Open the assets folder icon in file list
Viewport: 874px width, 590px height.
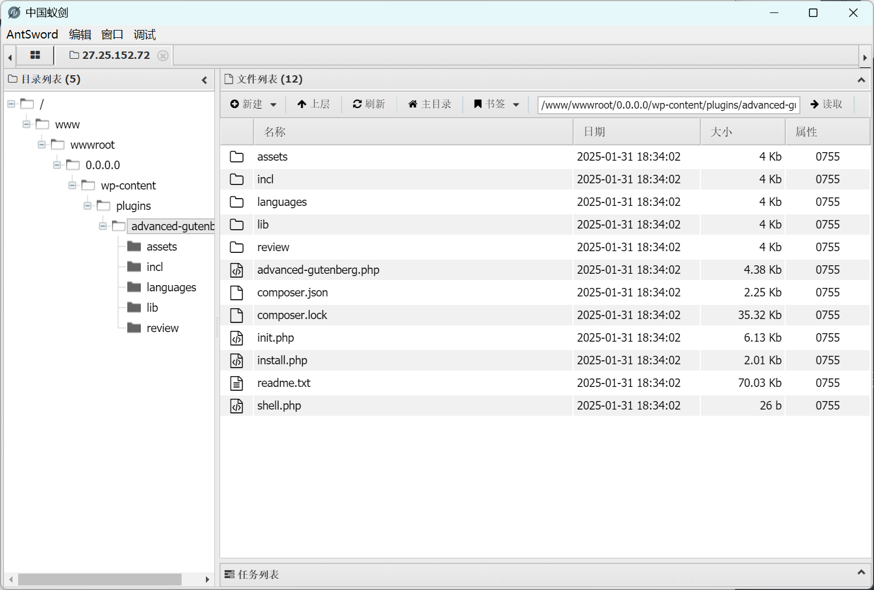tap(236, 157)
